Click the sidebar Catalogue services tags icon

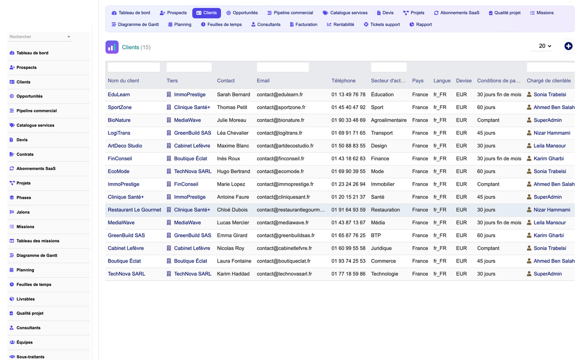pyautogui.click(x=12, y=125)
